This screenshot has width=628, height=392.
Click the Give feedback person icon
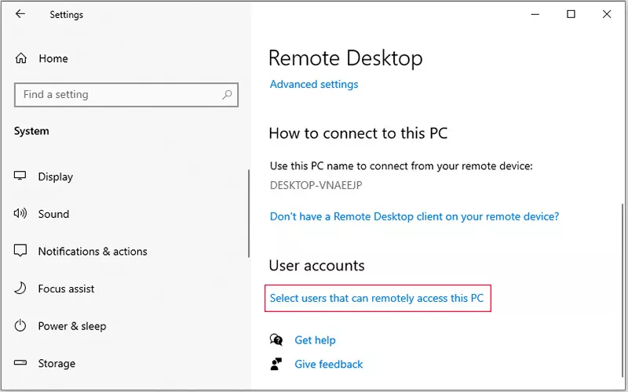[276, 364]
